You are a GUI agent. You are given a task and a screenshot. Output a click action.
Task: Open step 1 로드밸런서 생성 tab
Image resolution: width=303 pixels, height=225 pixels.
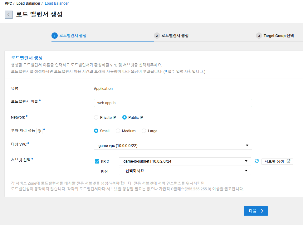coord(73,36)
